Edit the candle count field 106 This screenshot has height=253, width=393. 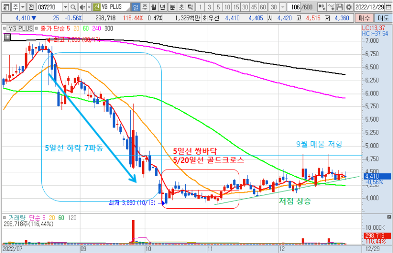pos(293,7)
